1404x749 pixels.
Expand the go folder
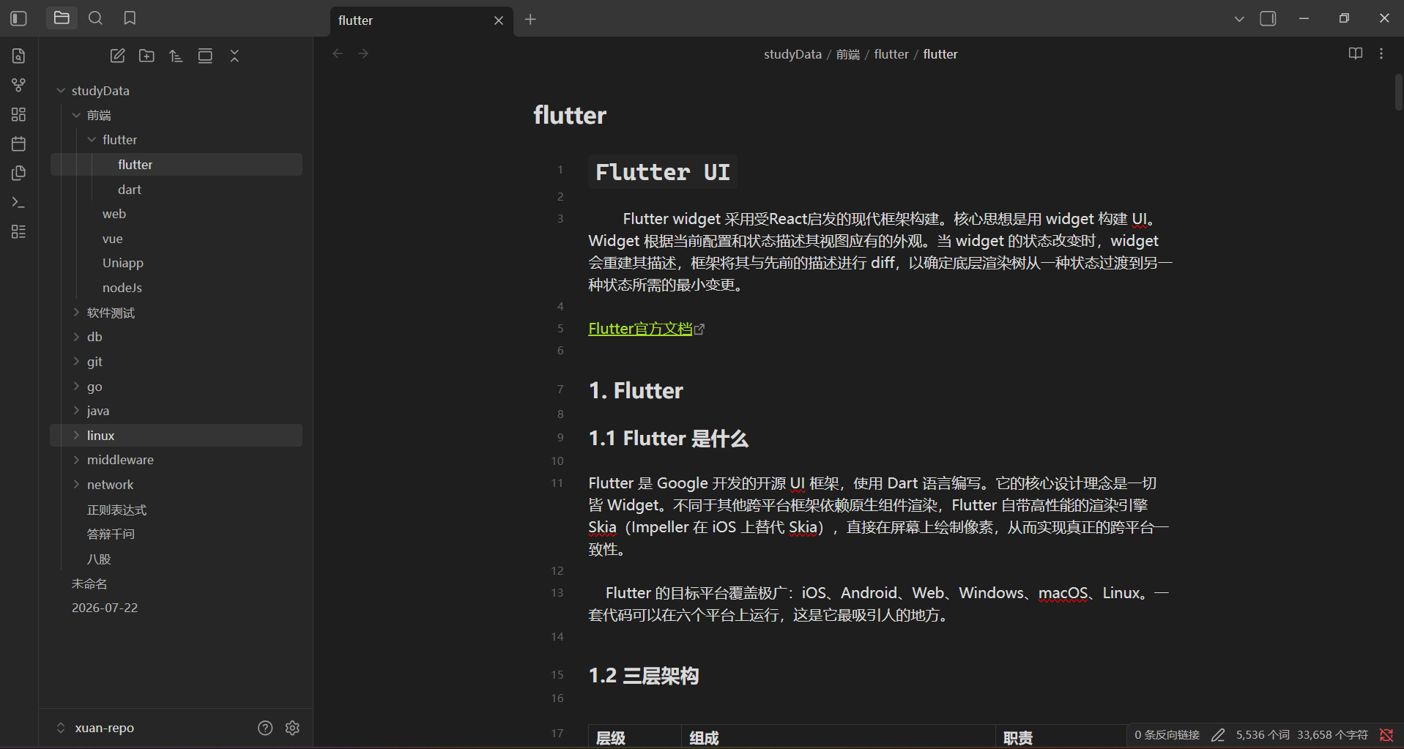pyautogui.click(x=76, y=387)
